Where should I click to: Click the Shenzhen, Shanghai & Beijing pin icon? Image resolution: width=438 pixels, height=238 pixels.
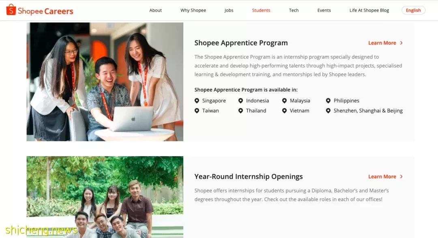[328, 110]
